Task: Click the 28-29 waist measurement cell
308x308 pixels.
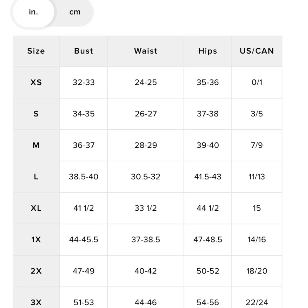Action: [x=146, y=145]
